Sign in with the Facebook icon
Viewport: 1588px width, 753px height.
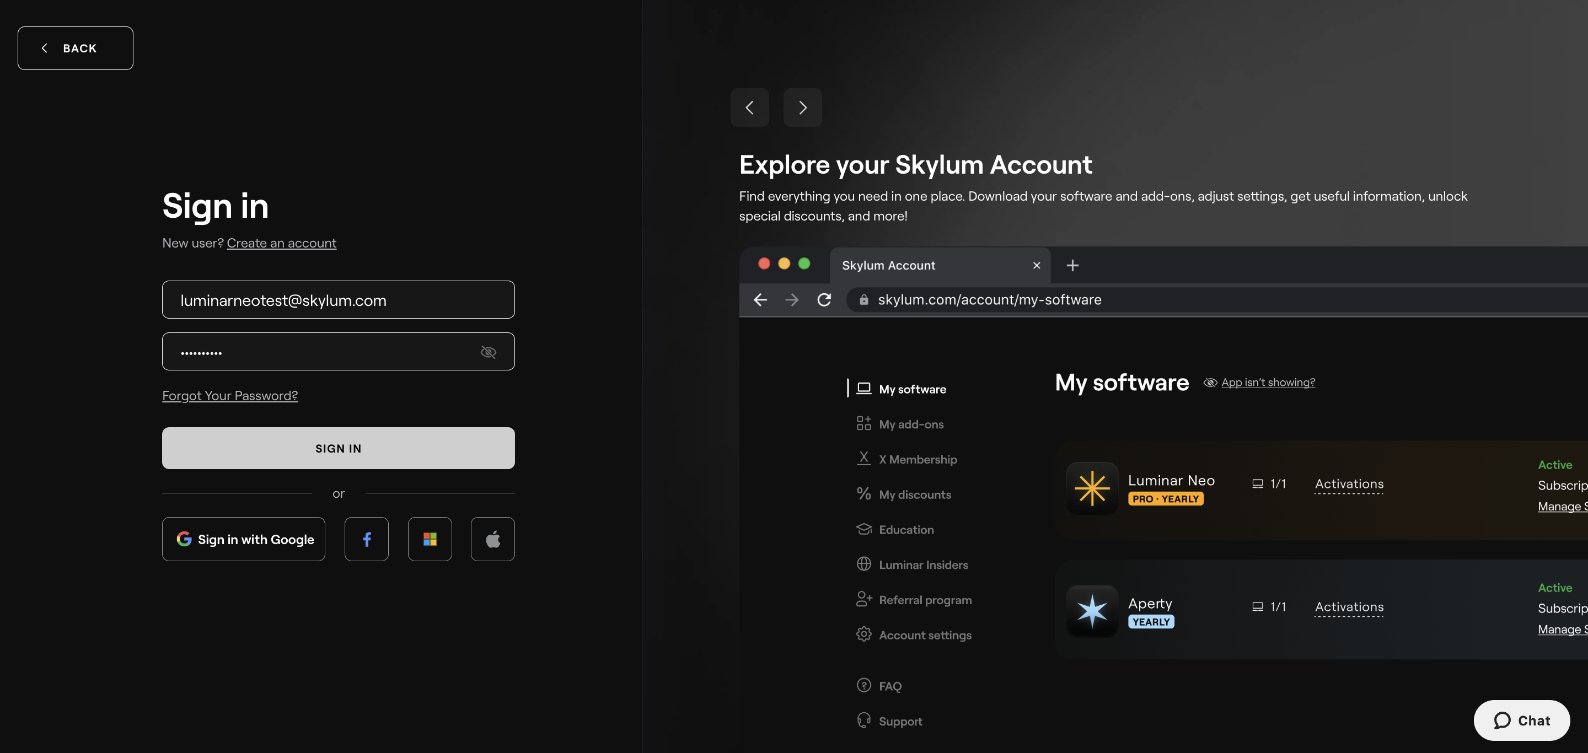366,539
